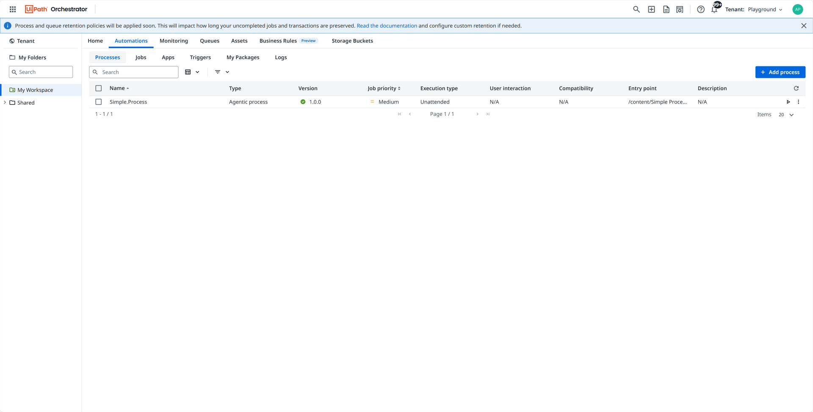This screenshot has width=813, height=412.
Task: Sort by Job priority column
Action: 384,88
